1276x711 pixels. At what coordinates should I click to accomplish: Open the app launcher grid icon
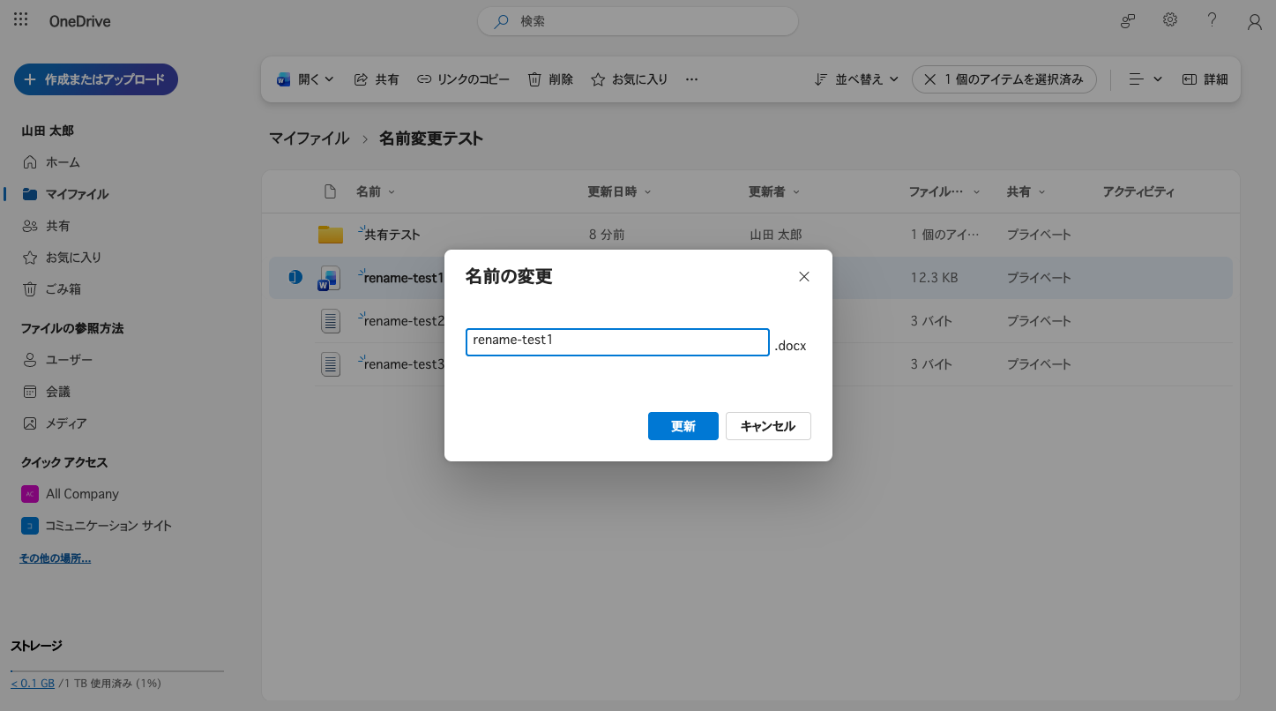21,19
